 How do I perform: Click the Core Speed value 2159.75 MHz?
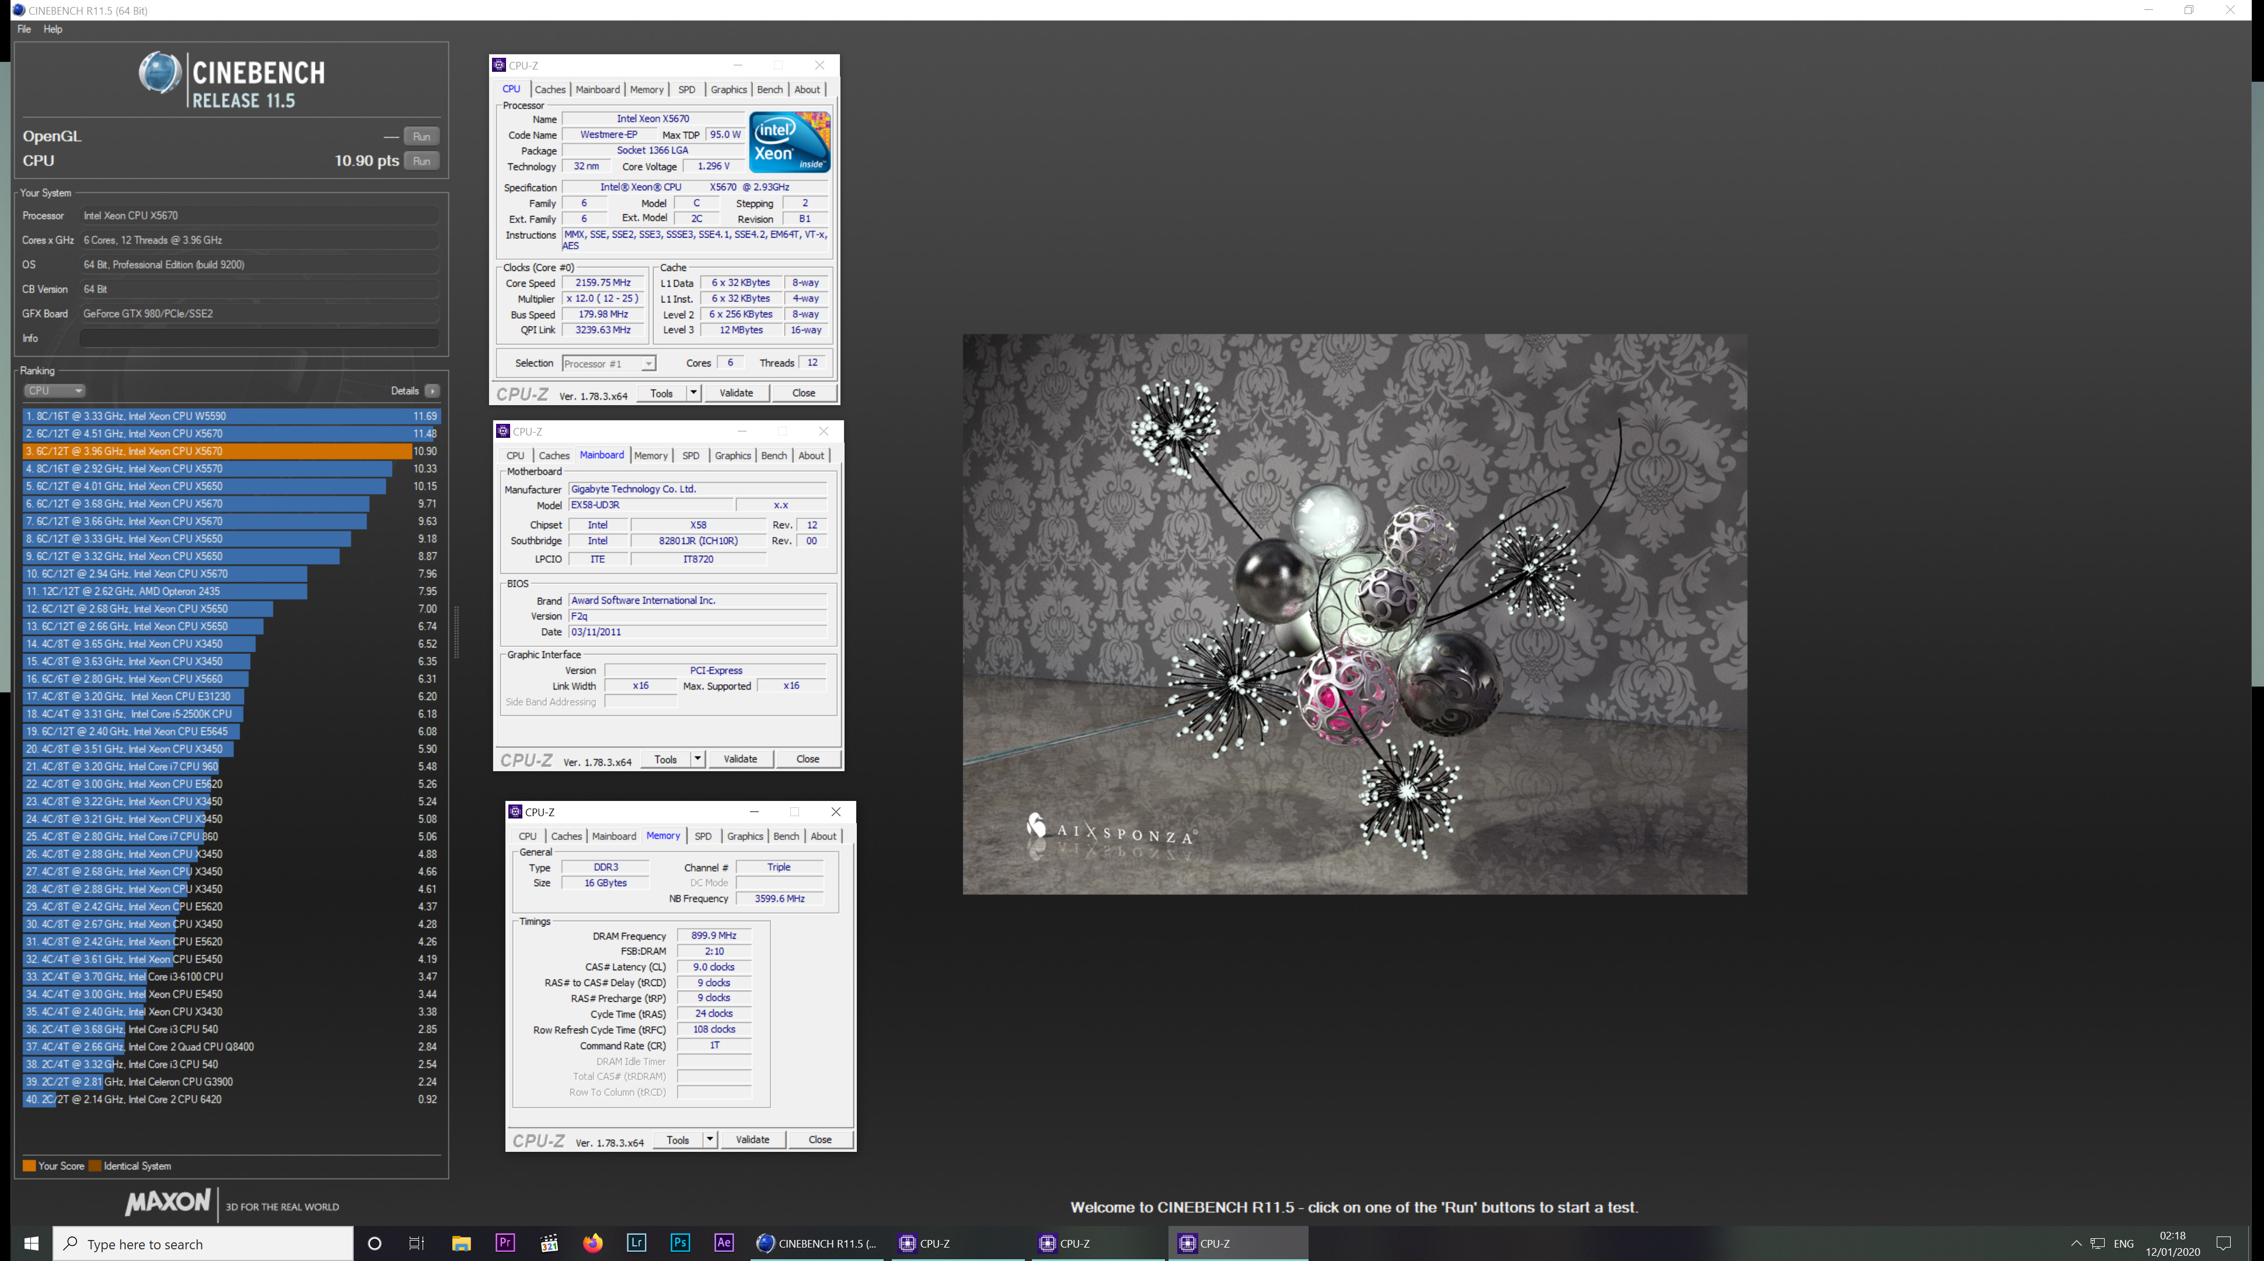click(x=603, y=283)
